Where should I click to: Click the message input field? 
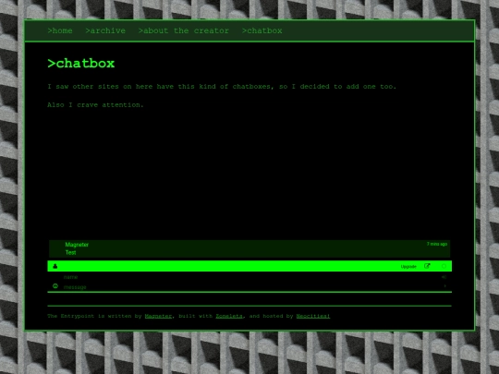click(x=249, y=287)
